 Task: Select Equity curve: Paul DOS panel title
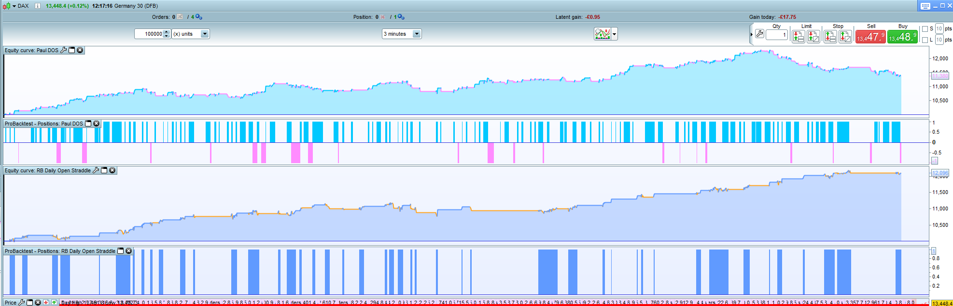pos(31,50)
